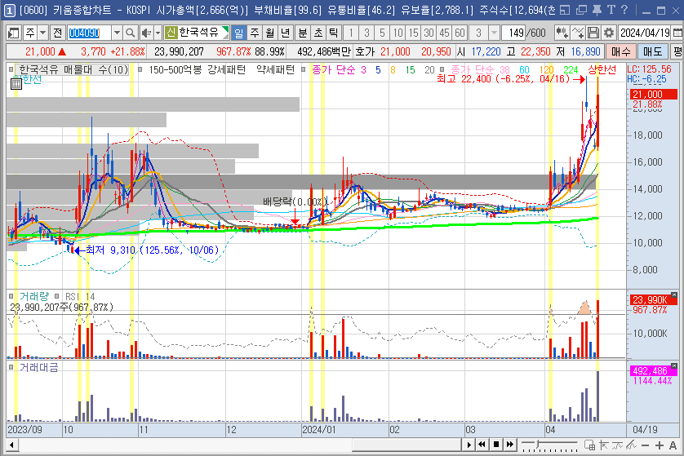Click the line overlay tool icon
The height and width of the screenshot is (456, 684).
(578, 33)
